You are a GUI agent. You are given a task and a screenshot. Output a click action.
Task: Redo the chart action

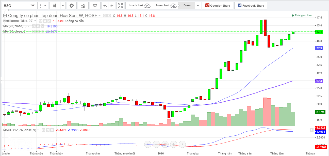[111, 6]
